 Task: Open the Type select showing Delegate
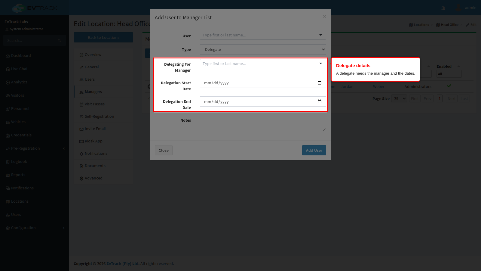pos(263,49)
